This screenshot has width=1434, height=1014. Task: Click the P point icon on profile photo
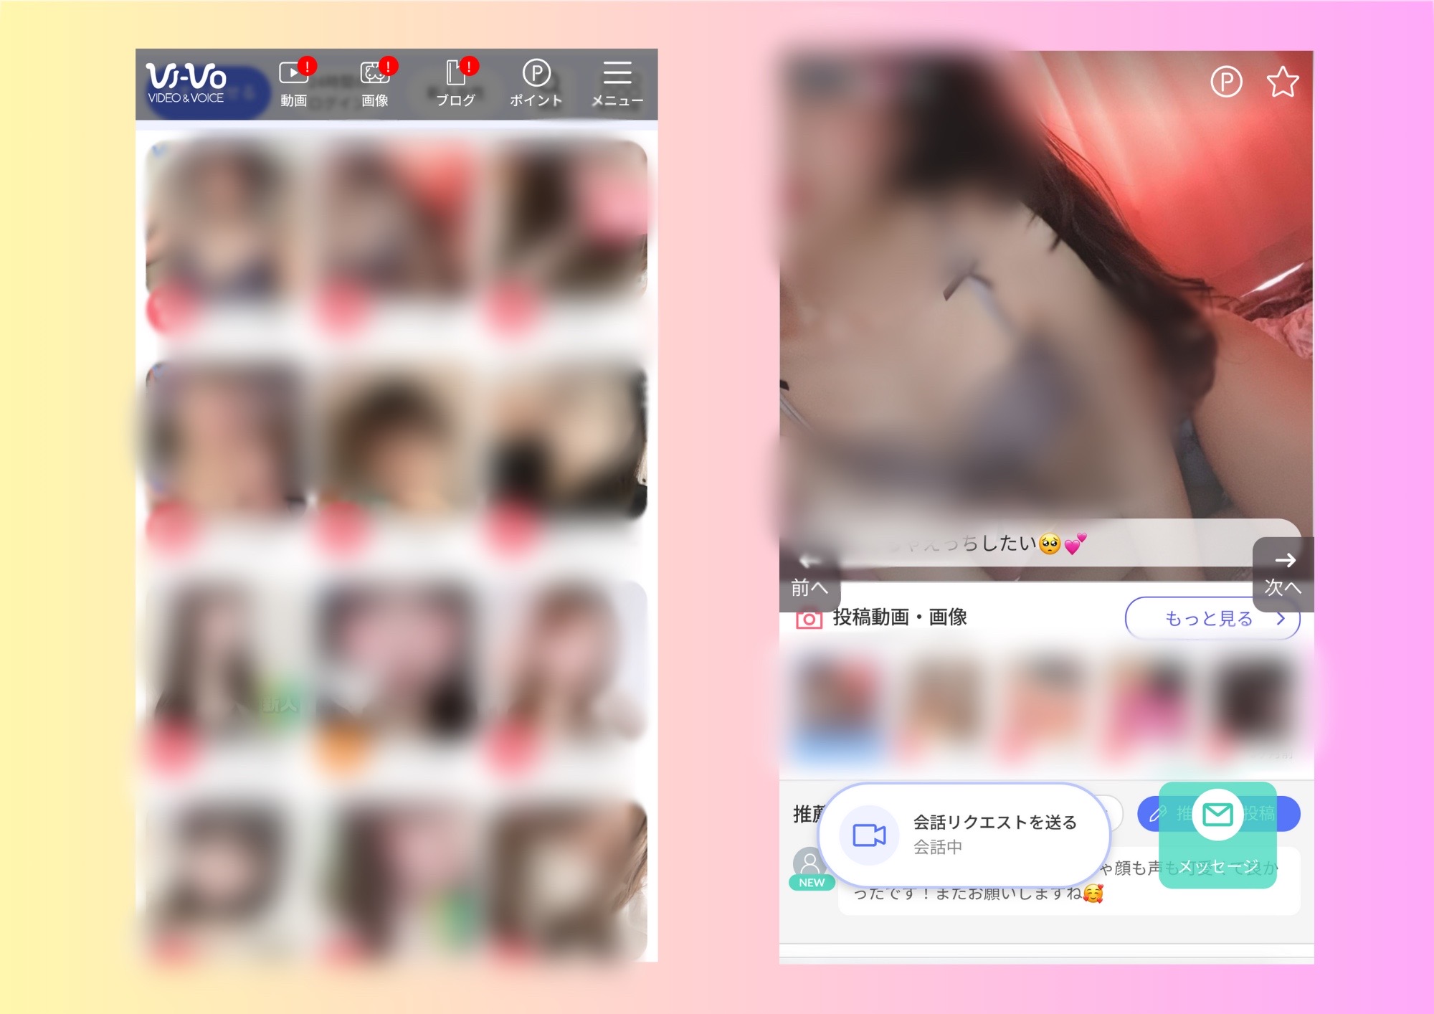pos(1226,82)
